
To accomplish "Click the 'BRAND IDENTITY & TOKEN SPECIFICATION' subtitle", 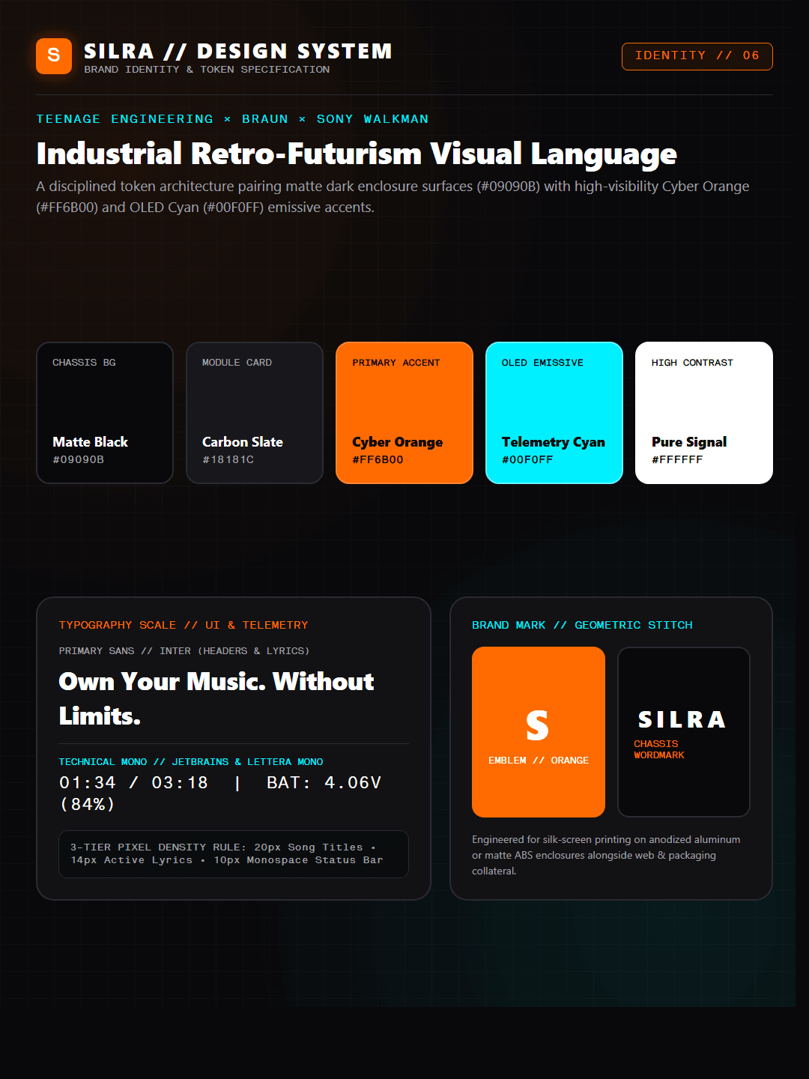I will click(207, 70).
